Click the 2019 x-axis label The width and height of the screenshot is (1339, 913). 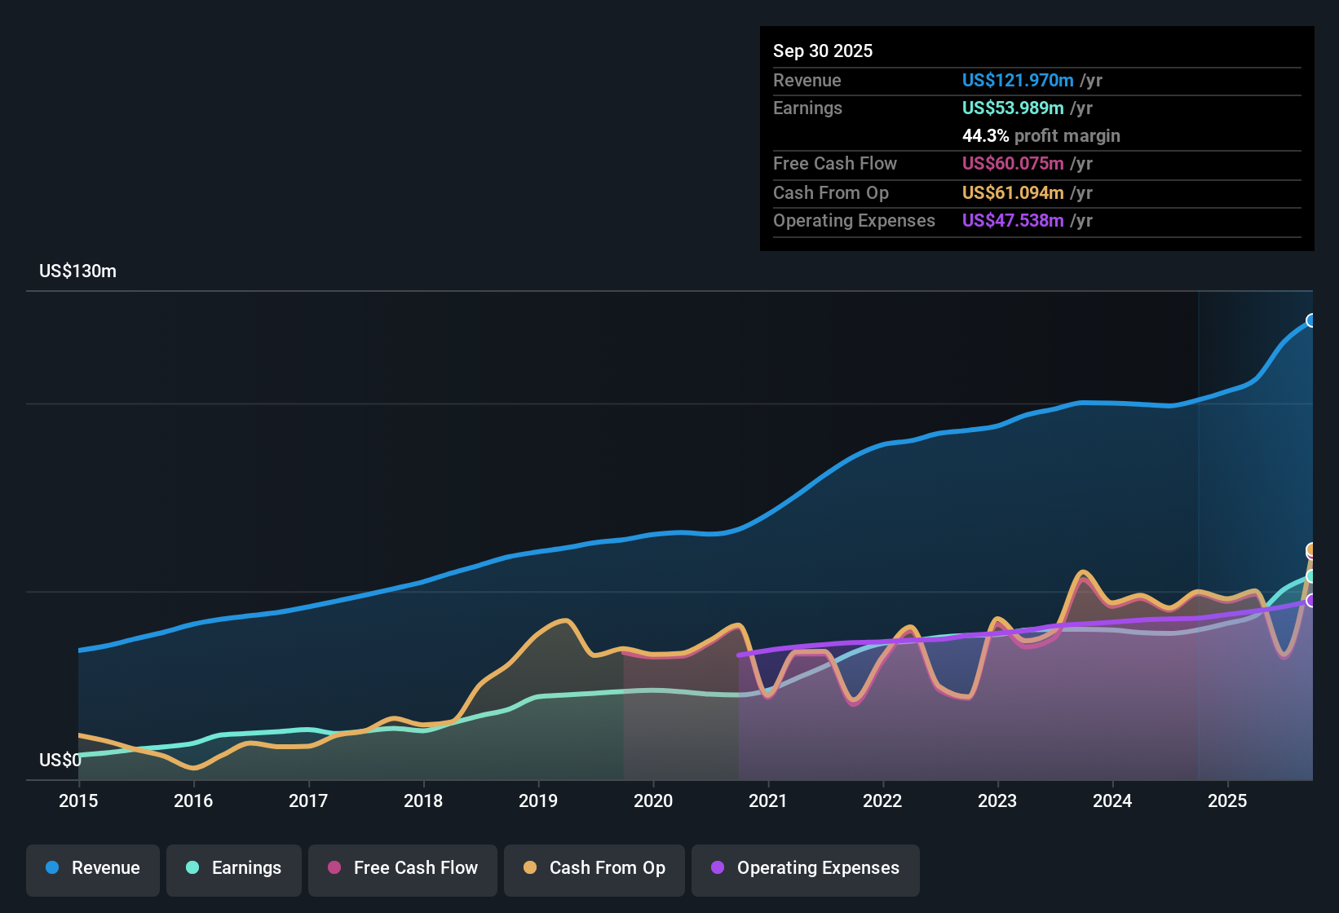click(x=538, y=801)
